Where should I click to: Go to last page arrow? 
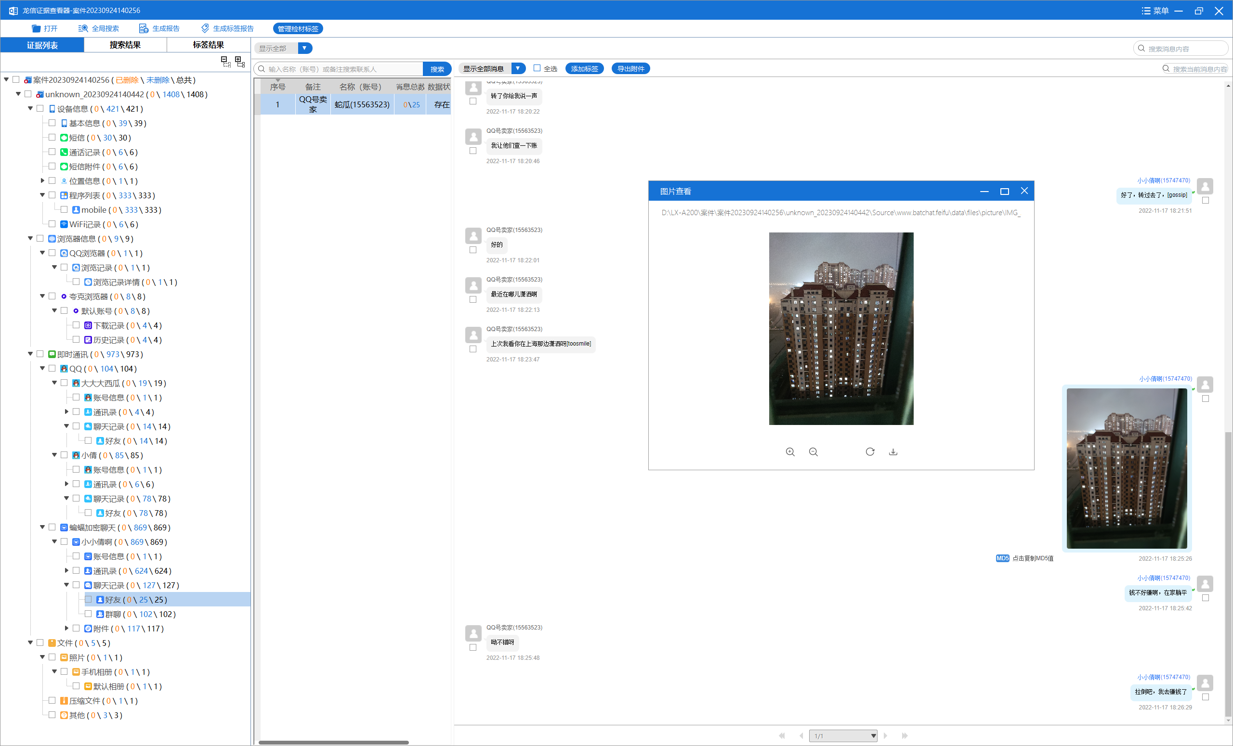(x=905, y=735)
